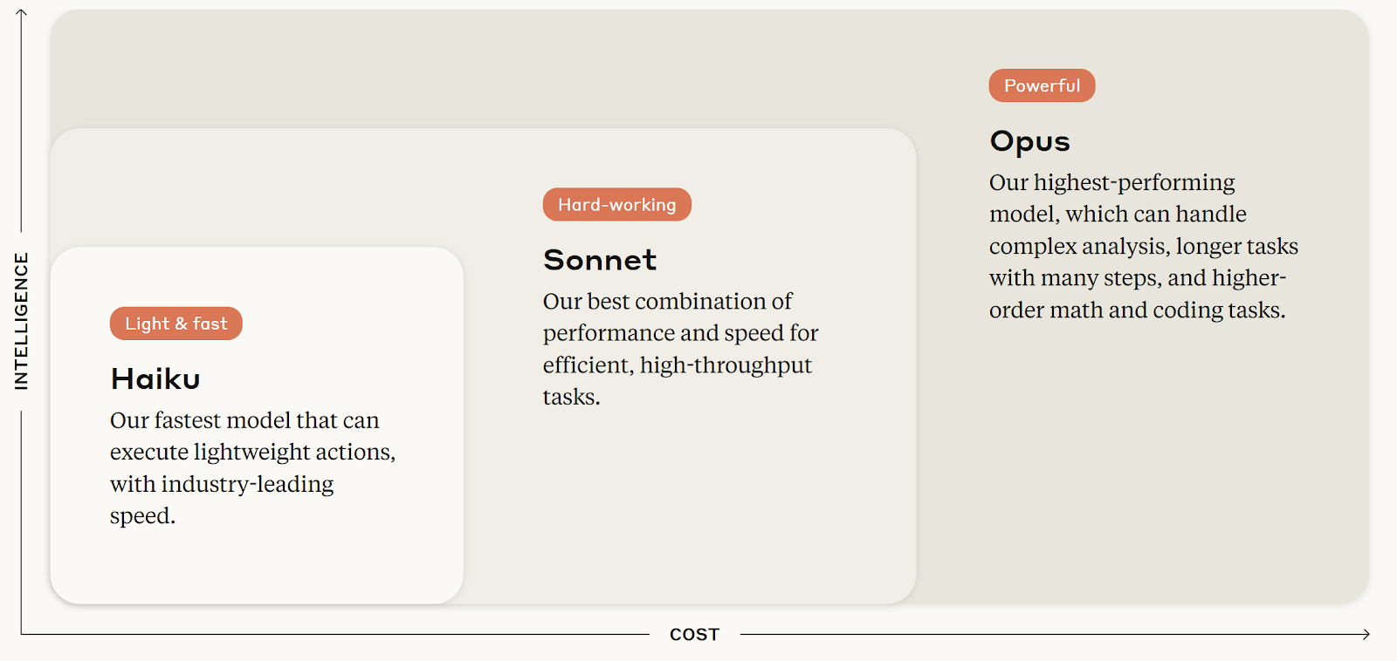Select the Haiku heading

pos(155,378)
